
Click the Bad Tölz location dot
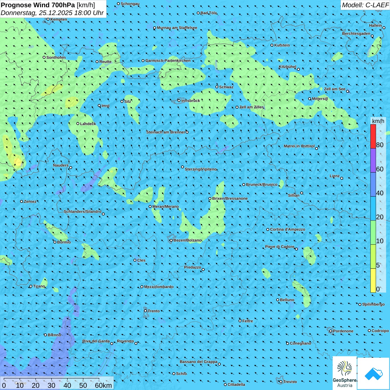(x=198, y=13)
